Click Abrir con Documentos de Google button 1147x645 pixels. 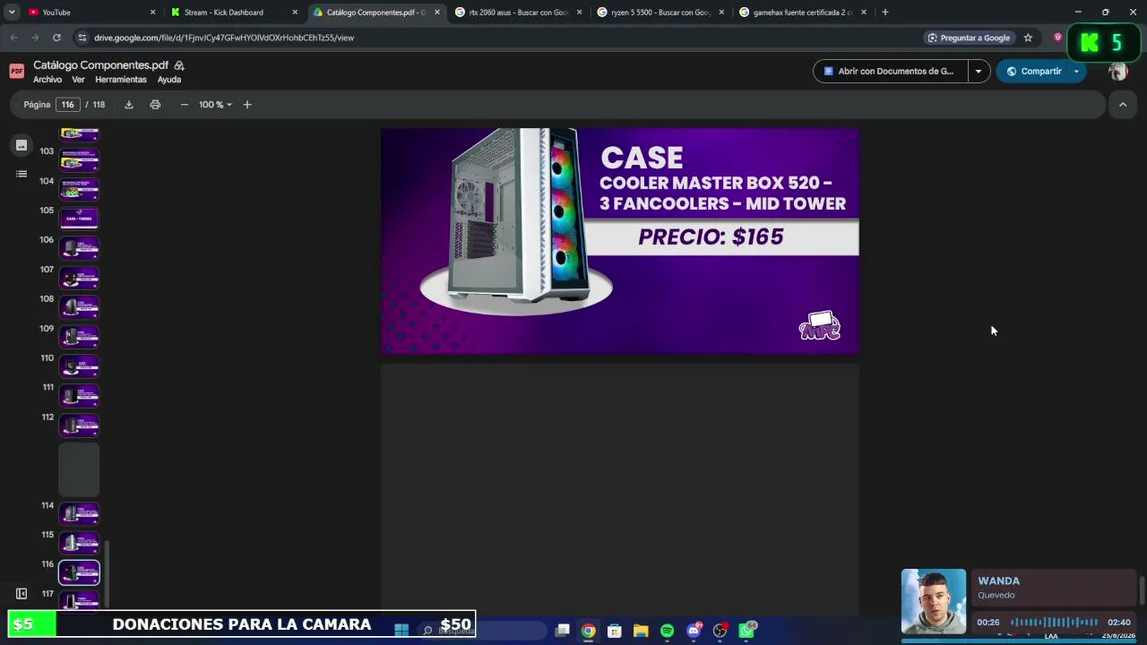click(891, 72)
